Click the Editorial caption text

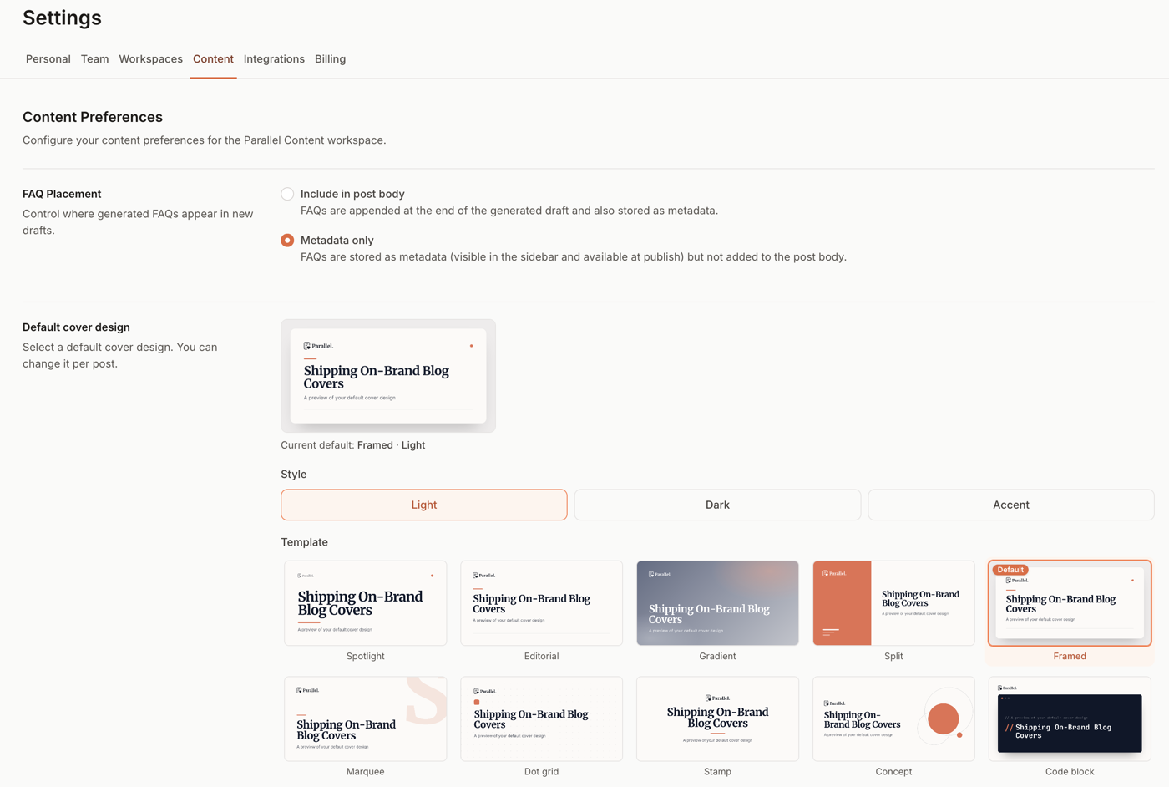click(541, 656)
